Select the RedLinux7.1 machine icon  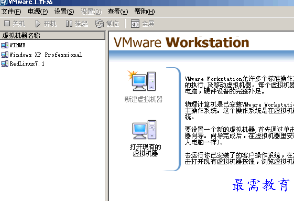pos(5,64)
